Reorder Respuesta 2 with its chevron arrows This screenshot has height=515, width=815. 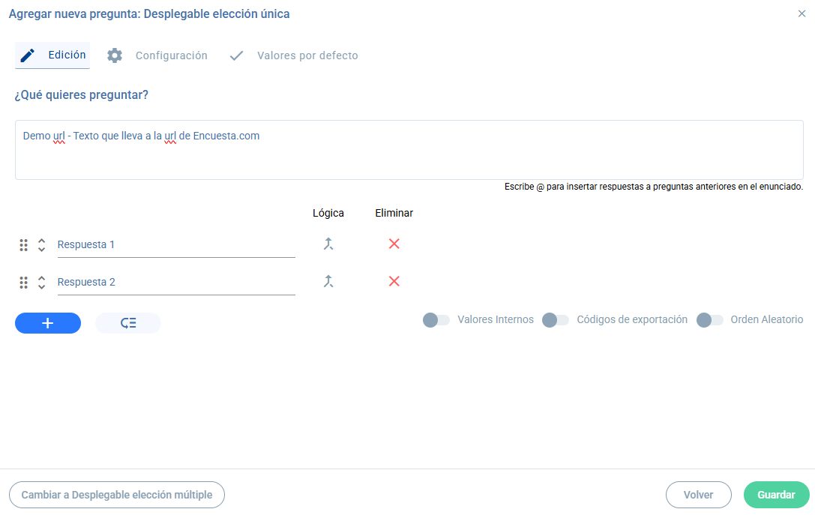(41, 282)
